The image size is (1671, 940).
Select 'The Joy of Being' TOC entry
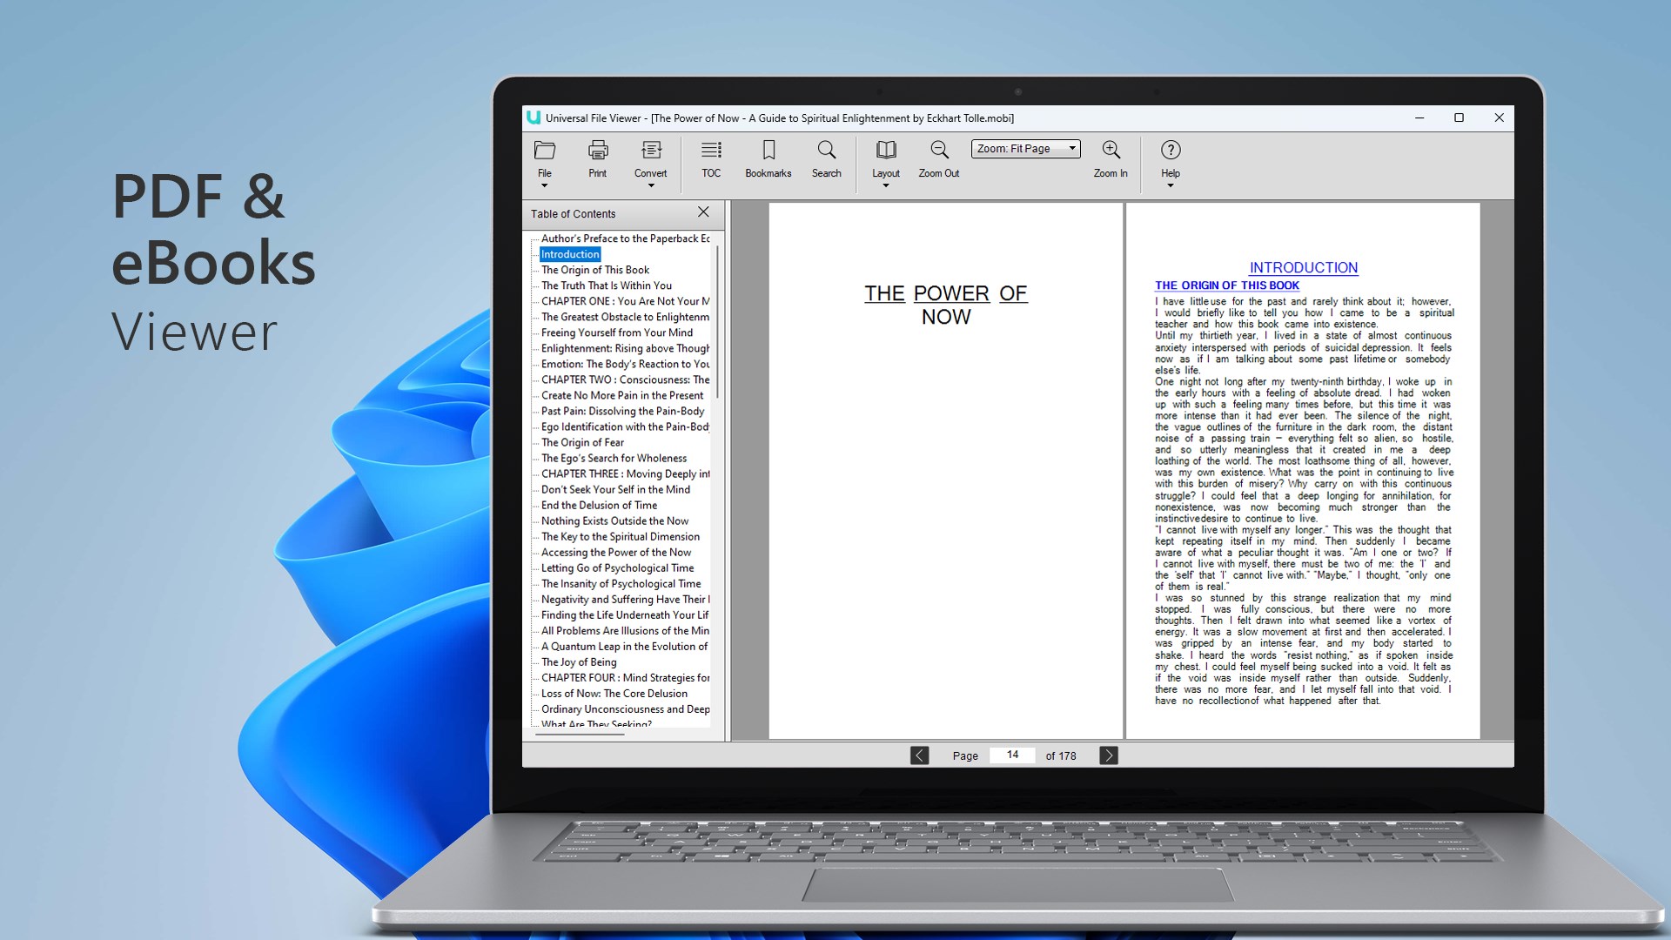pos(579,662)
